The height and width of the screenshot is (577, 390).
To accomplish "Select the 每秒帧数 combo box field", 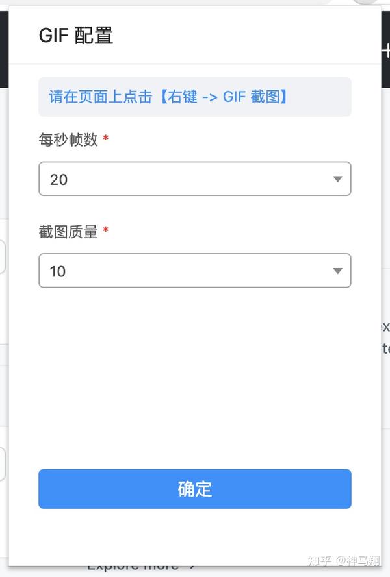I will [195, 179].
